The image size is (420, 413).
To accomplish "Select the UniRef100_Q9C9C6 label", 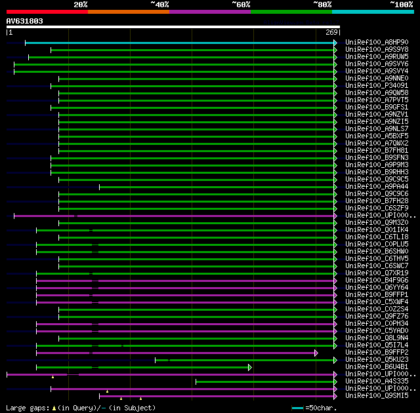I will pyautogui.click(x=377, y=194).
